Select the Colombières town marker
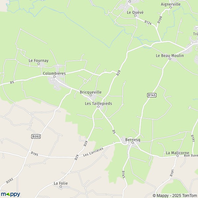The image size is (198, 198). click(54, 77)
